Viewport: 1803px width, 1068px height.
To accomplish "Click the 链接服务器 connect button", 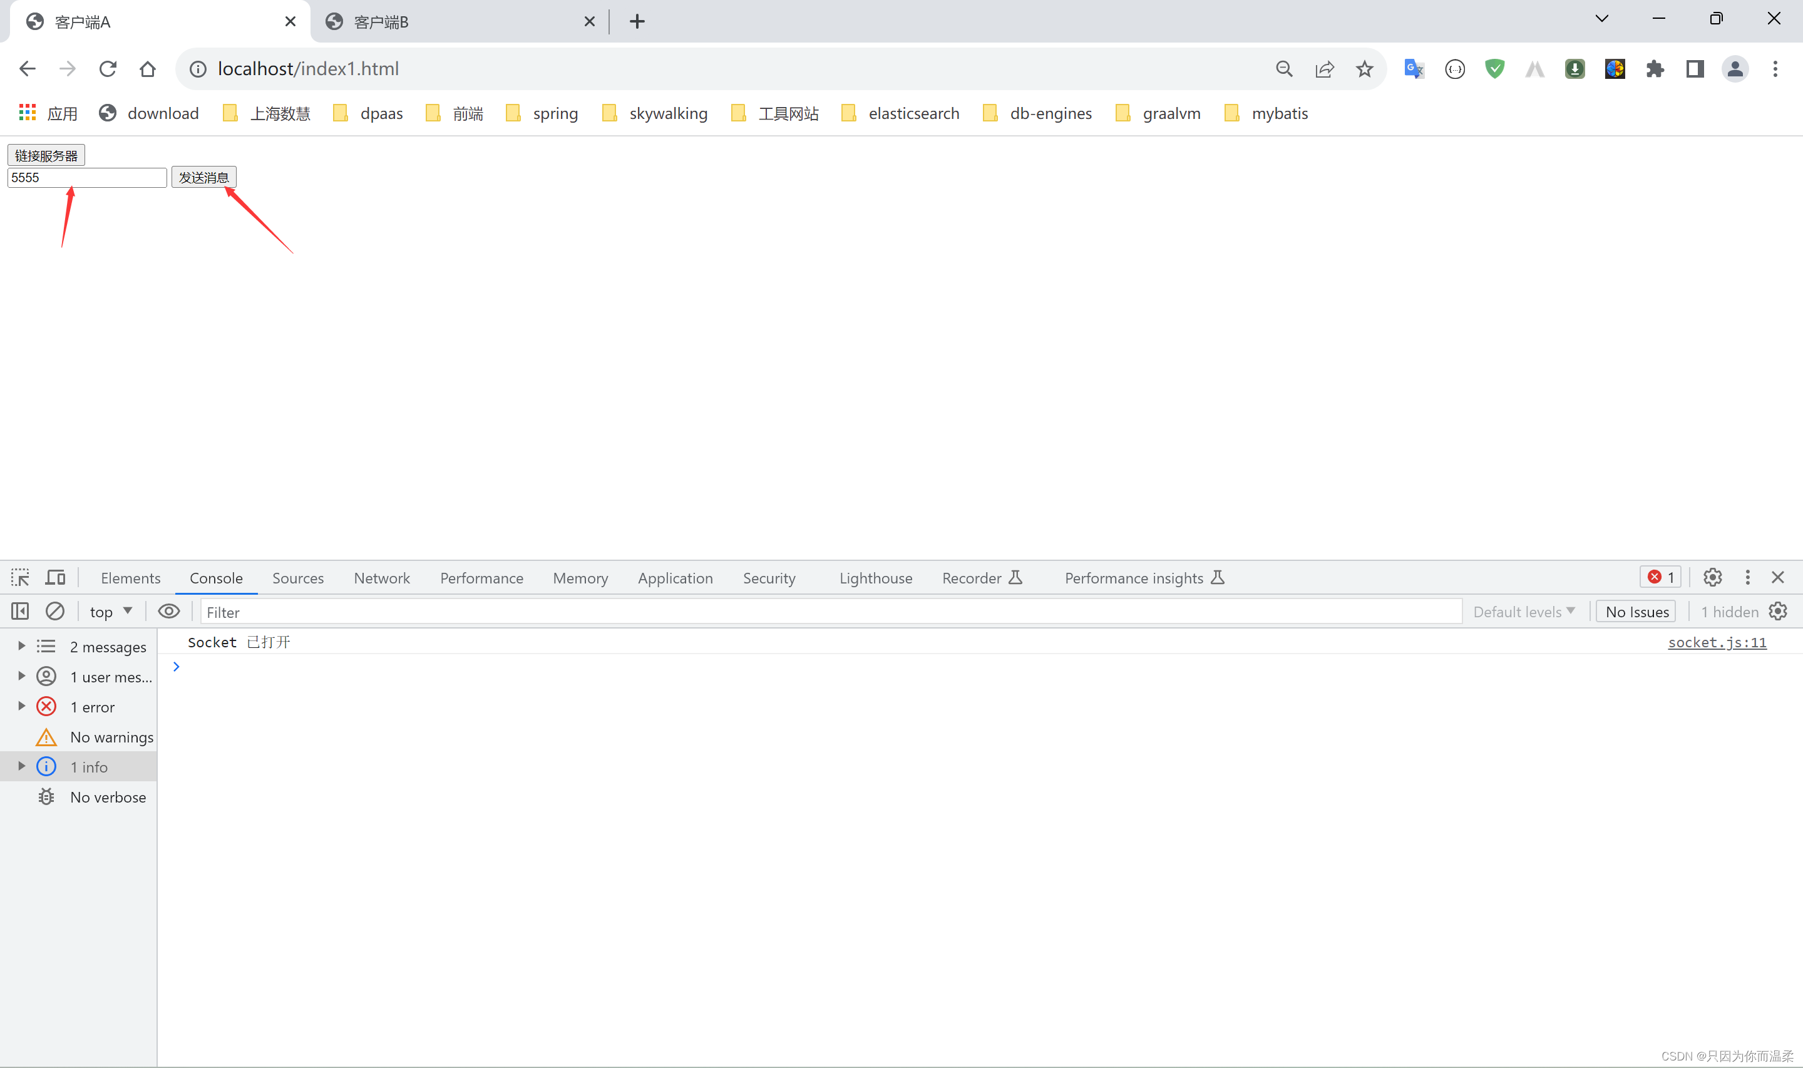I will 47,154.
